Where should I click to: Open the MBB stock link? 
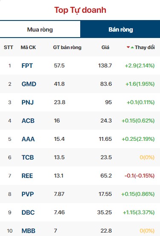29,231
